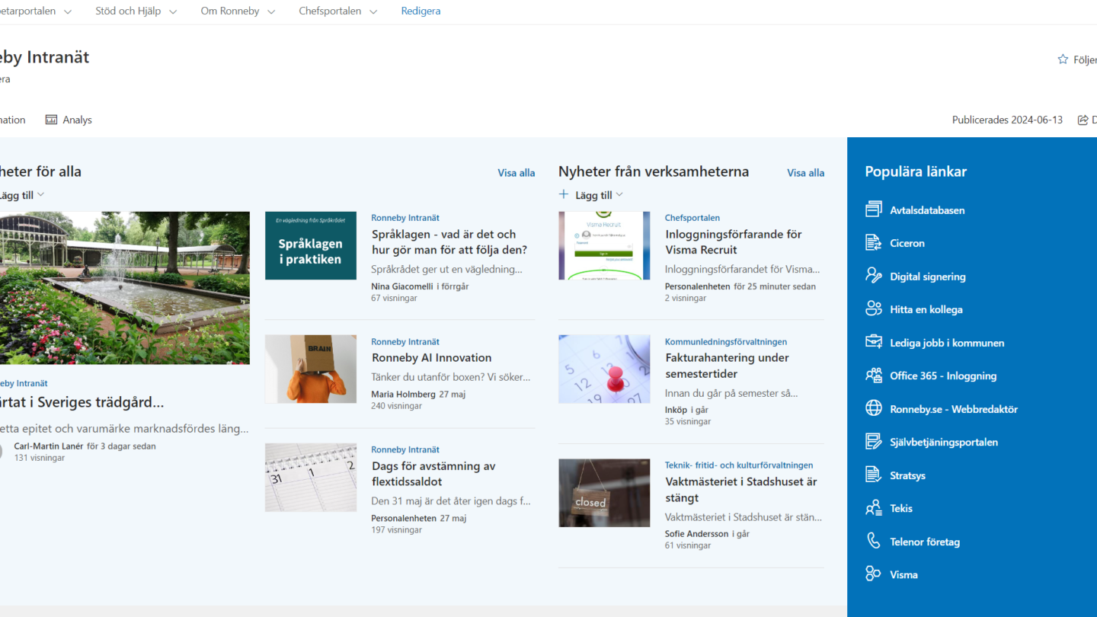This screenshot has height=617, width=1097.
Task: Expand the Chefsportalen dropdown chevron
Action: tap(373, 11)
